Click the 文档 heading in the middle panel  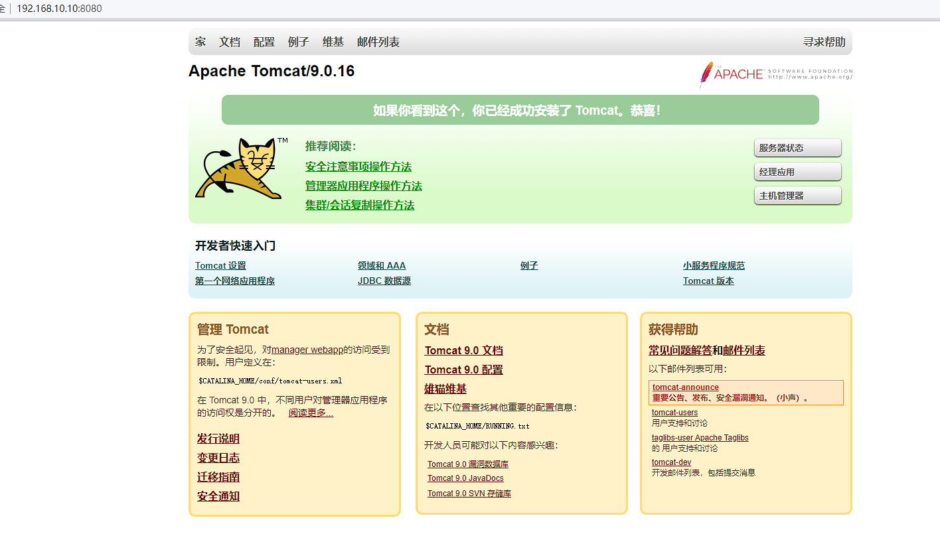pyautogui.click(x=437, y=330)
